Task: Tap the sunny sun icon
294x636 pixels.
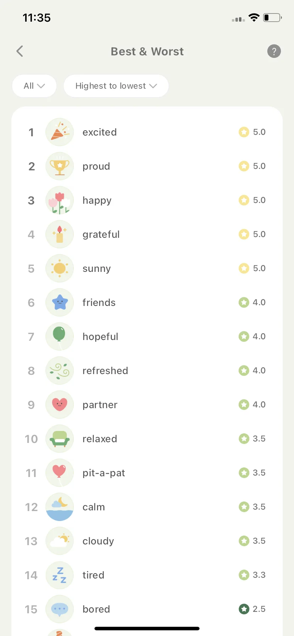Action: 60,268
